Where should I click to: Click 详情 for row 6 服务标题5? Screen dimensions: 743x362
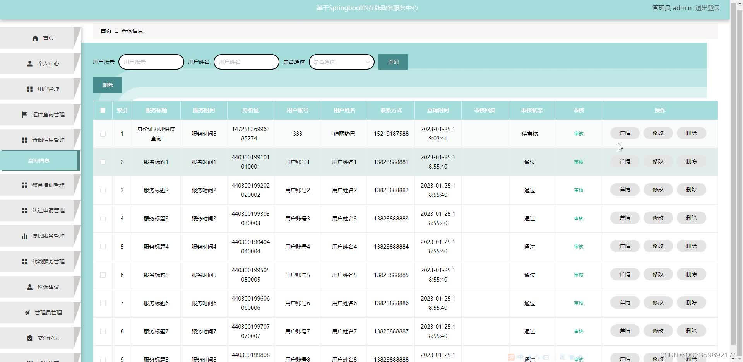click(625, 274)
